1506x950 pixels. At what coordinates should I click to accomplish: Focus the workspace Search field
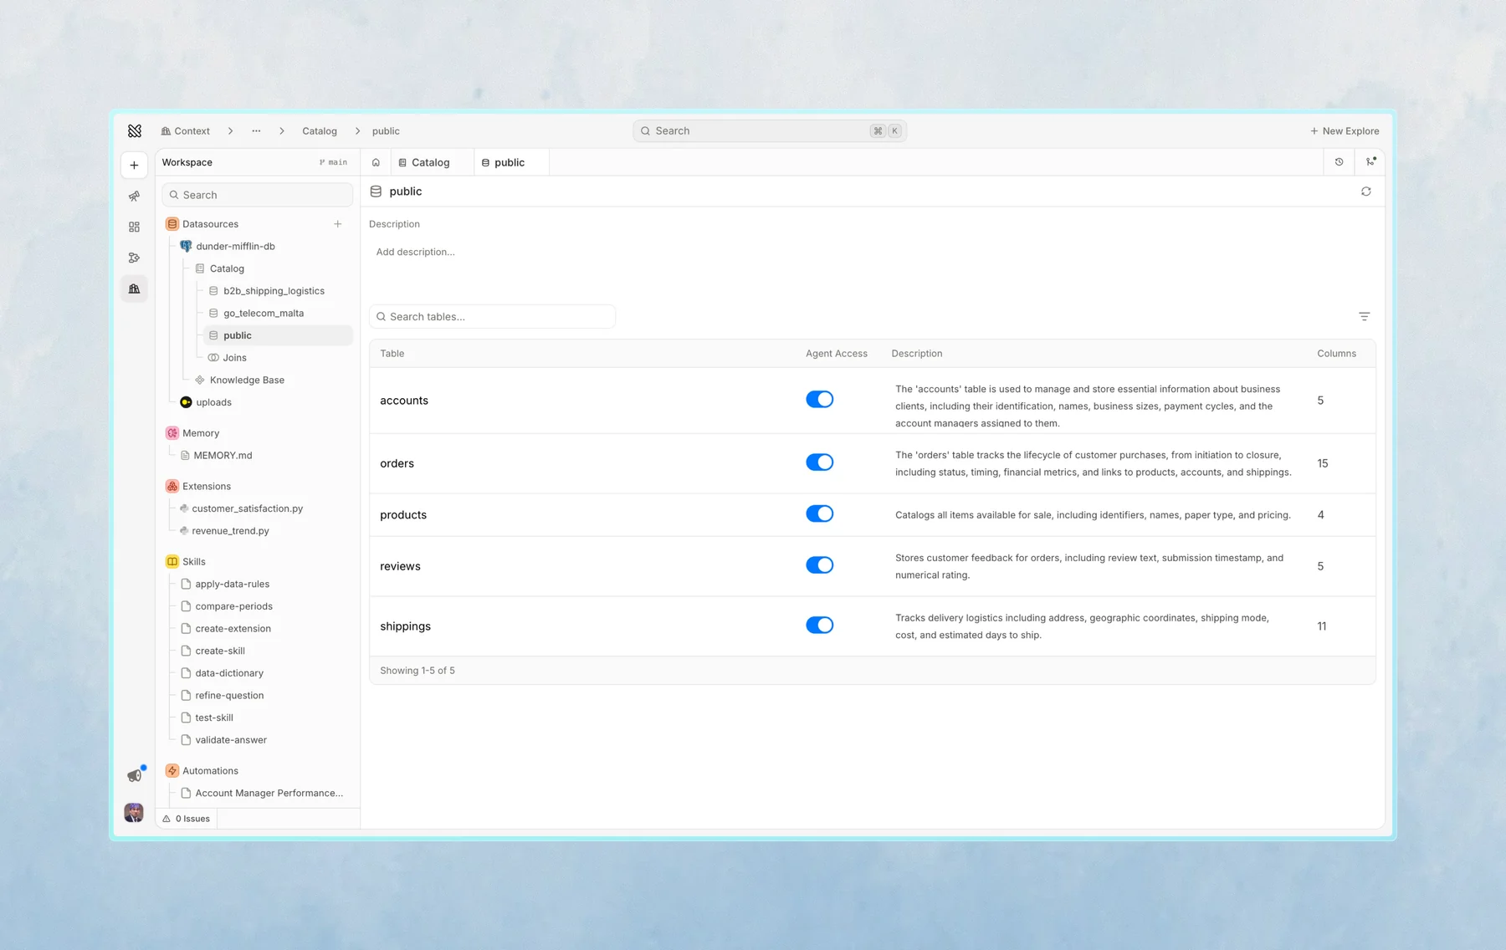click(x=258, y=195)
